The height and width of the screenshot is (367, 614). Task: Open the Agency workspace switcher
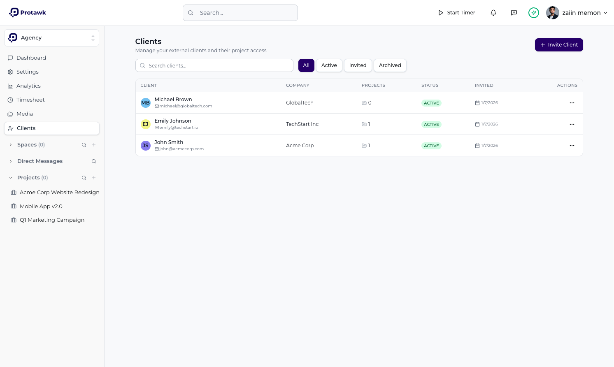(x=51, y=37)
